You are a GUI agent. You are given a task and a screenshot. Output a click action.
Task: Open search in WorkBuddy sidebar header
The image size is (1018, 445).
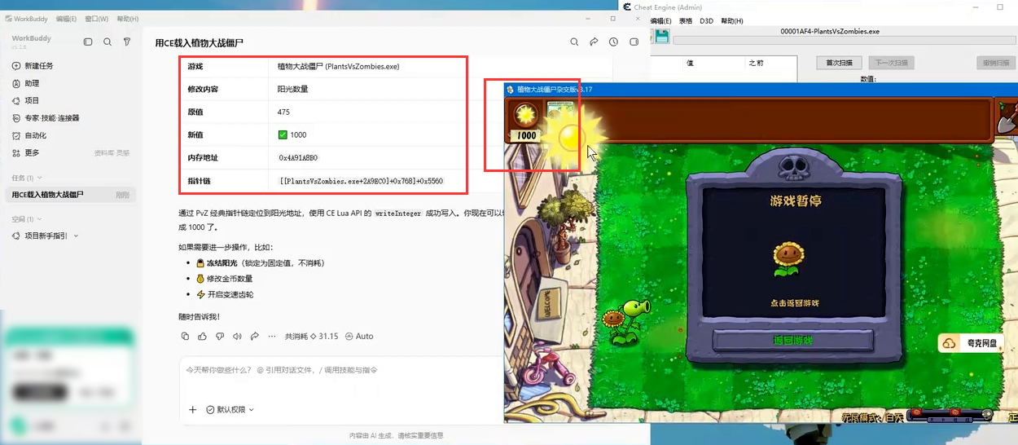point(108,42)
